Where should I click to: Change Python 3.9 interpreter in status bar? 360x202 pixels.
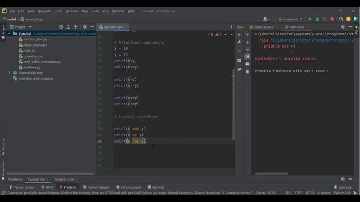pos(342,193)
